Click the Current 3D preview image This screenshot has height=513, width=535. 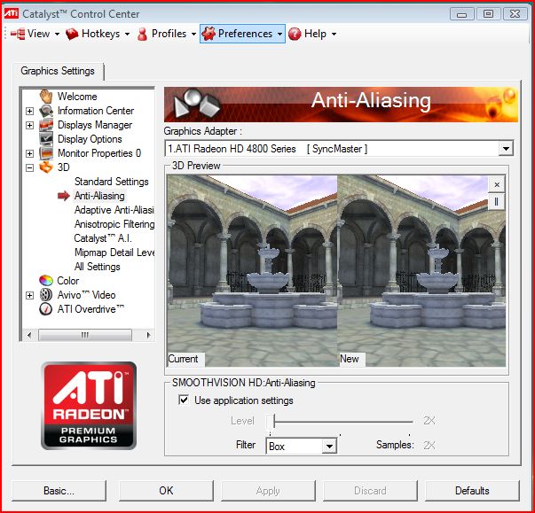252,271
